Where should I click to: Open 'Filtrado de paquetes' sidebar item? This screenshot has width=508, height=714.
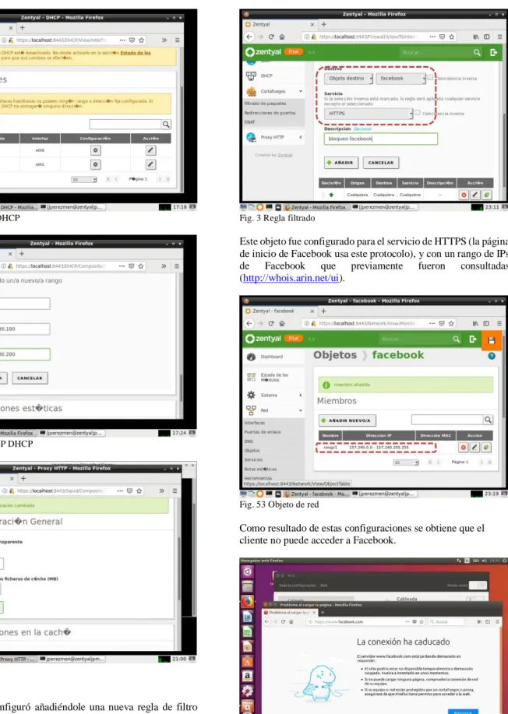point(265,104)
